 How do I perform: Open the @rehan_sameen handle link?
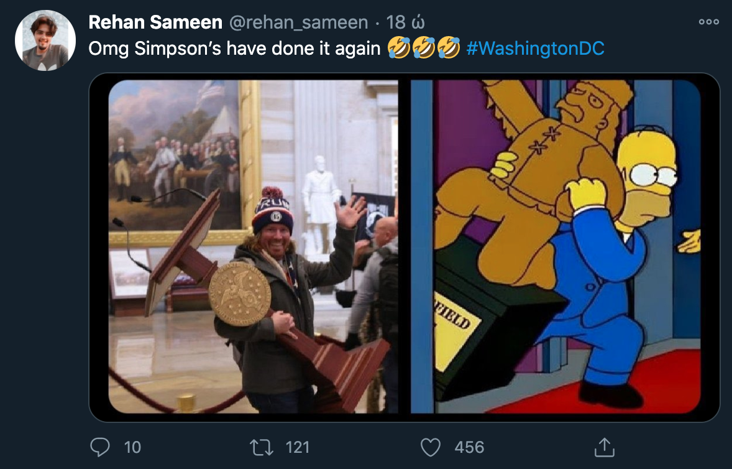coord(298,22)
